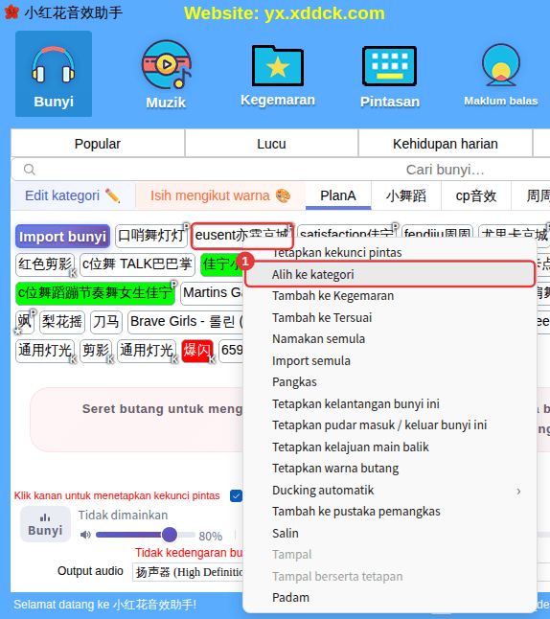
Task: Switch to the Lucu tab
Action: [271, 144]
